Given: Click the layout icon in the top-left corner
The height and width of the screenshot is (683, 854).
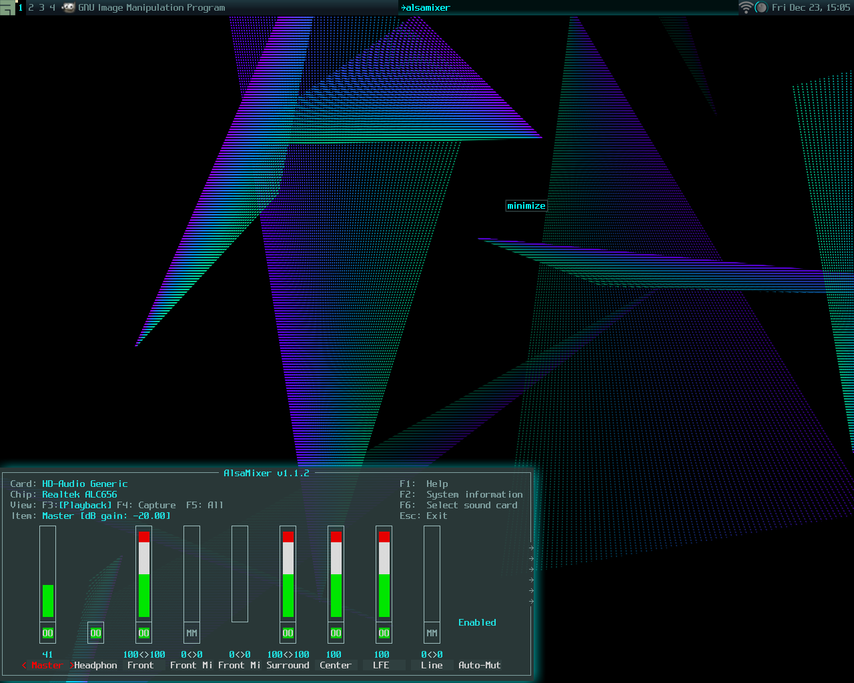Looking at the screenshot, I should pos(7,8).
